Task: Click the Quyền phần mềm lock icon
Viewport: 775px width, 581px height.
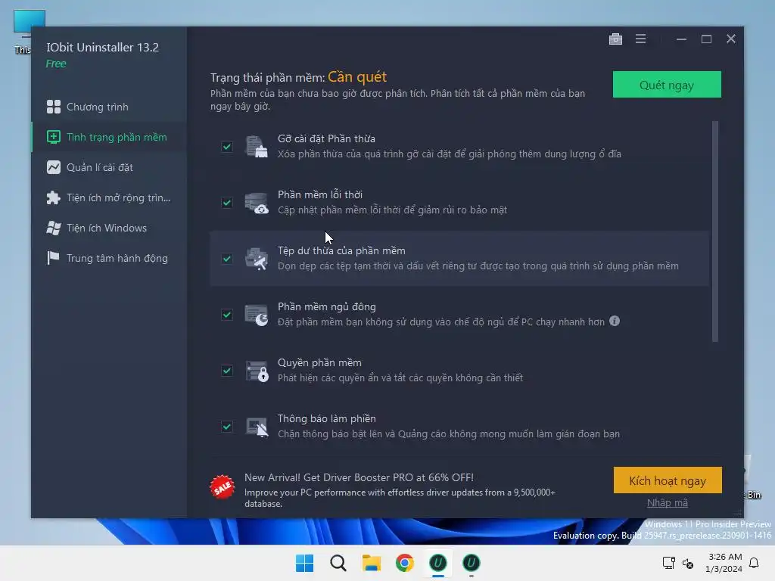Action: click(x=257, y=371)
